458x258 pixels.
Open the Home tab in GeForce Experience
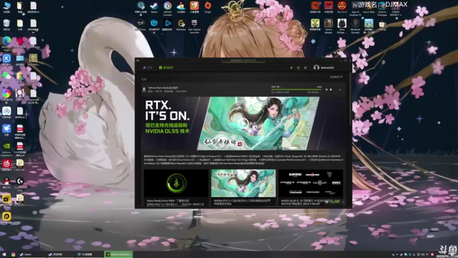(148, 68)
